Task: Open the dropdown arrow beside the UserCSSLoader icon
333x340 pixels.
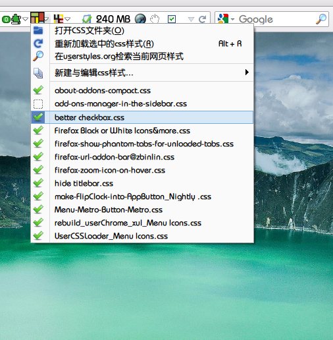Action: point(47,19)
